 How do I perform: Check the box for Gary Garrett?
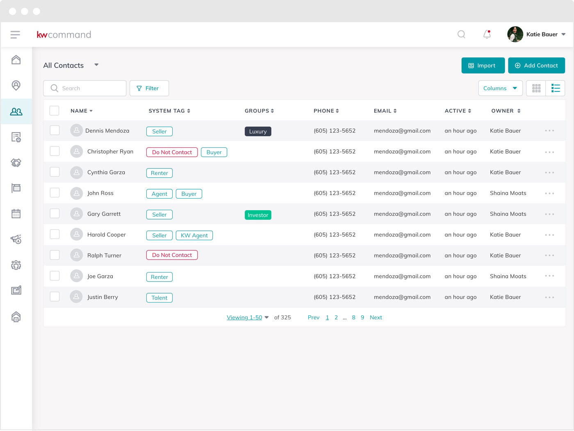(x=55, y=213)
